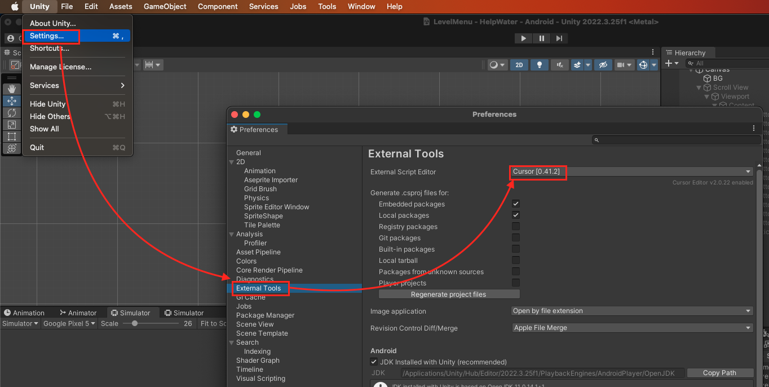Toggle hidden objects visibility eye icon
769x387 pixels.
click(603, 65)
